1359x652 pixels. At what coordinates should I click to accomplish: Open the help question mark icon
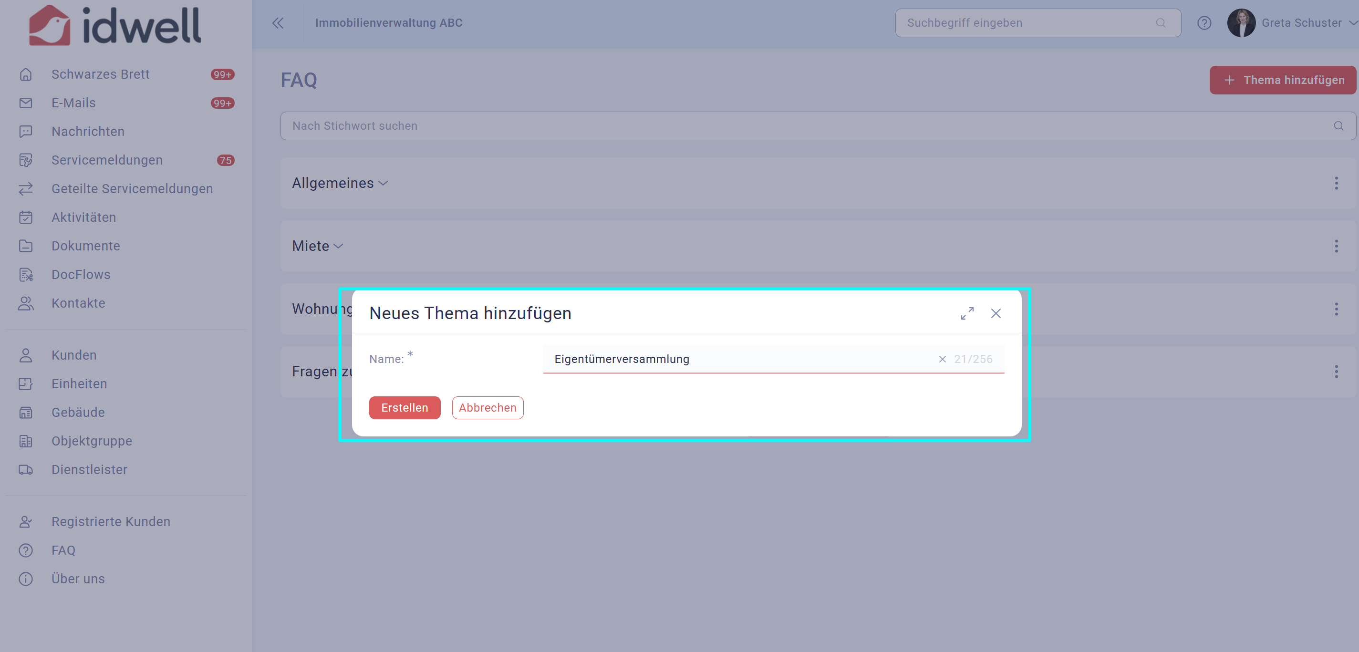(x=1203, y=23)
